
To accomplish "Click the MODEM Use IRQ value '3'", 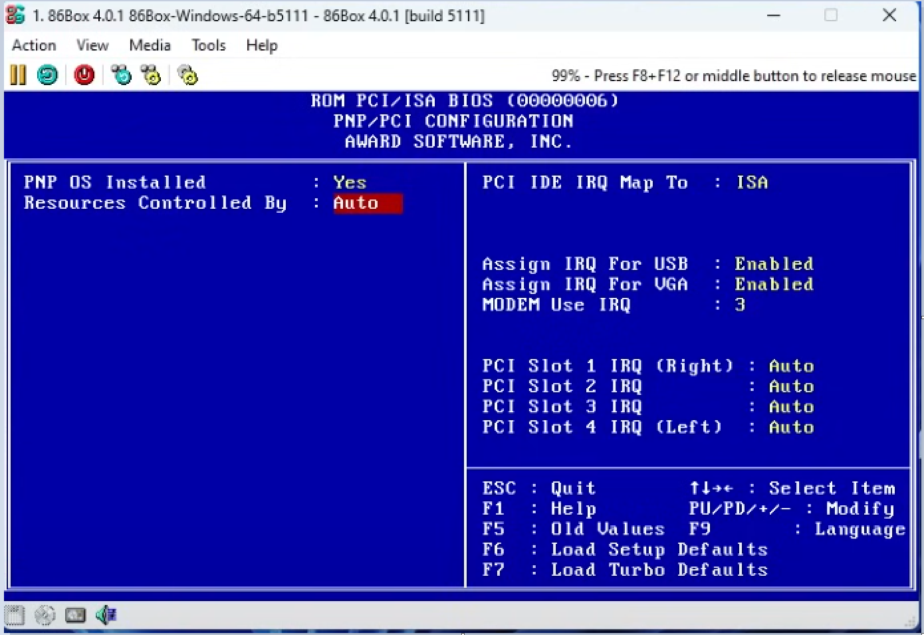I will (x=740, y=305).
